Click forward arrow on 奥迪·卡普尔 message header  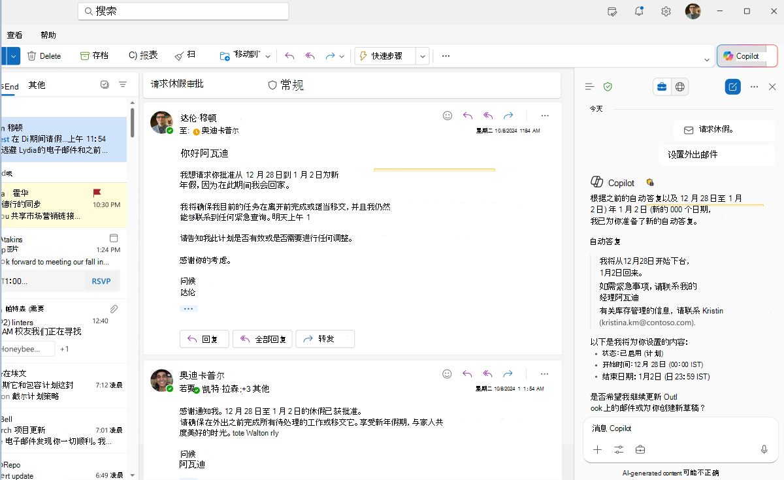pyautogui.click(x=508, y=374)
